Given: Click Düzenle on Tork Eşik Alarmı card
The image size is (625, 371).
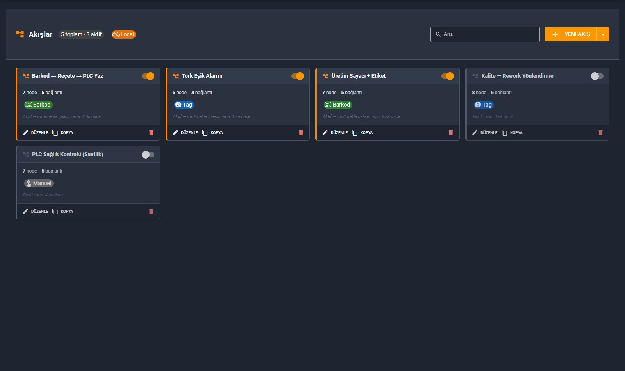Looking at the screenshot, I should [185, 133].
